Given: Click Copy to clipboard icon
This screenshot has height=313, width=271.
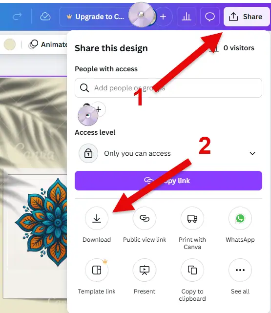Looking at the screenshot, I should pyautogui.click(x=192, y=270).
